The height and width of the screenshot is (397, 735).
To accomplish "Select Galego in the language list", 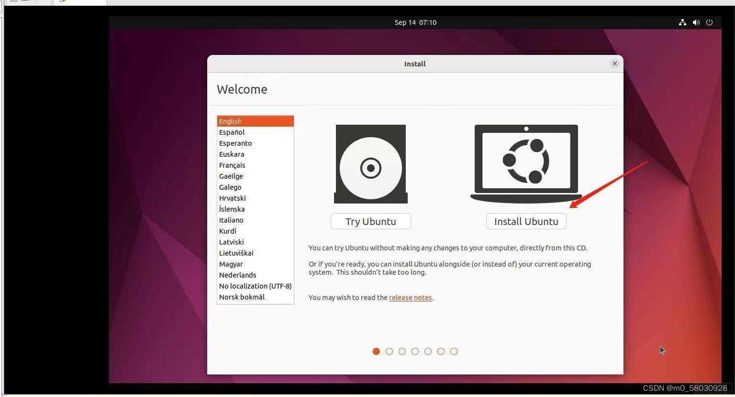I will [x=256, y=187].
